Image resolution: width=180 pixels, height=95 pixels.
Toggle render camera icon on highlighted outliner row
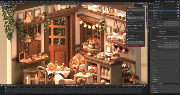[178, 11]
